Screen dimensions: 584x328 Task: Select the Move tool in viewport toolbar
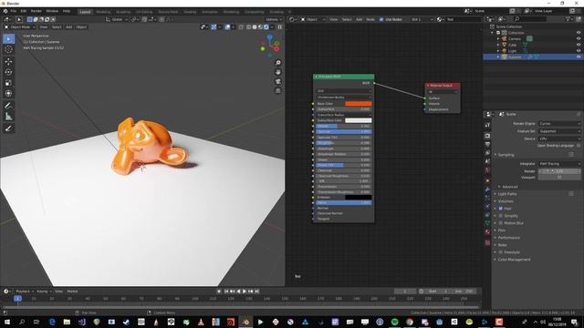(x=8, y=61)
